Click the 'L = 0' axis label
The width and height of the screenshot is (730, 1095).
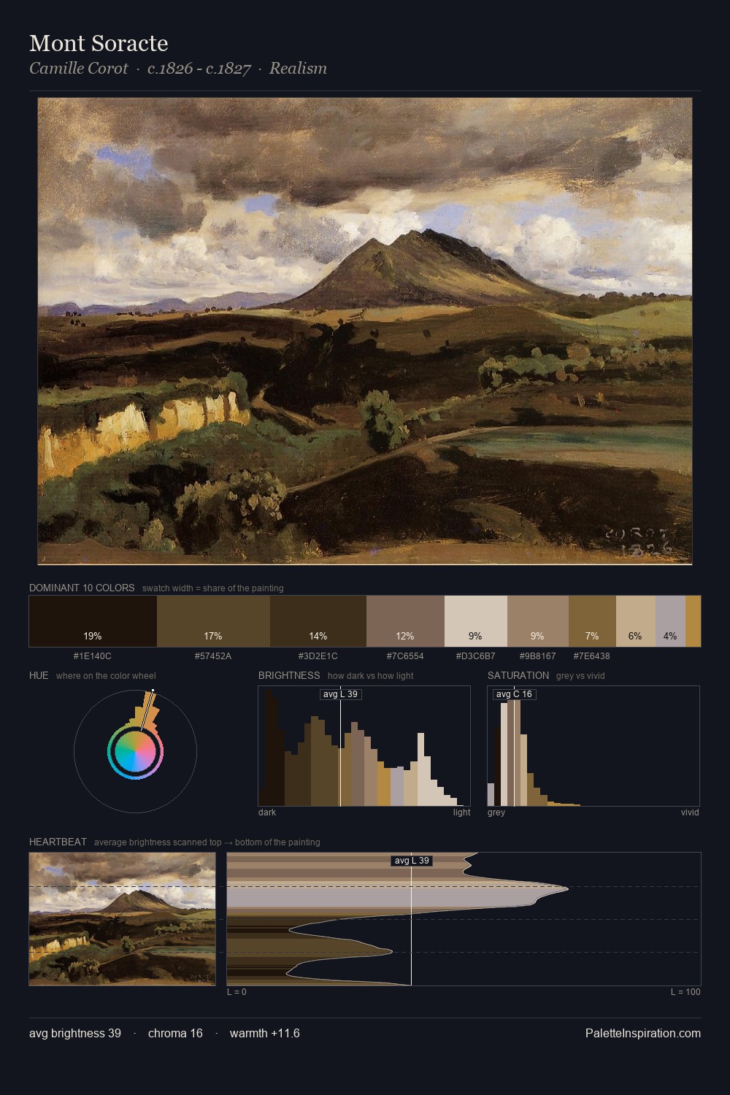(237, 992)
